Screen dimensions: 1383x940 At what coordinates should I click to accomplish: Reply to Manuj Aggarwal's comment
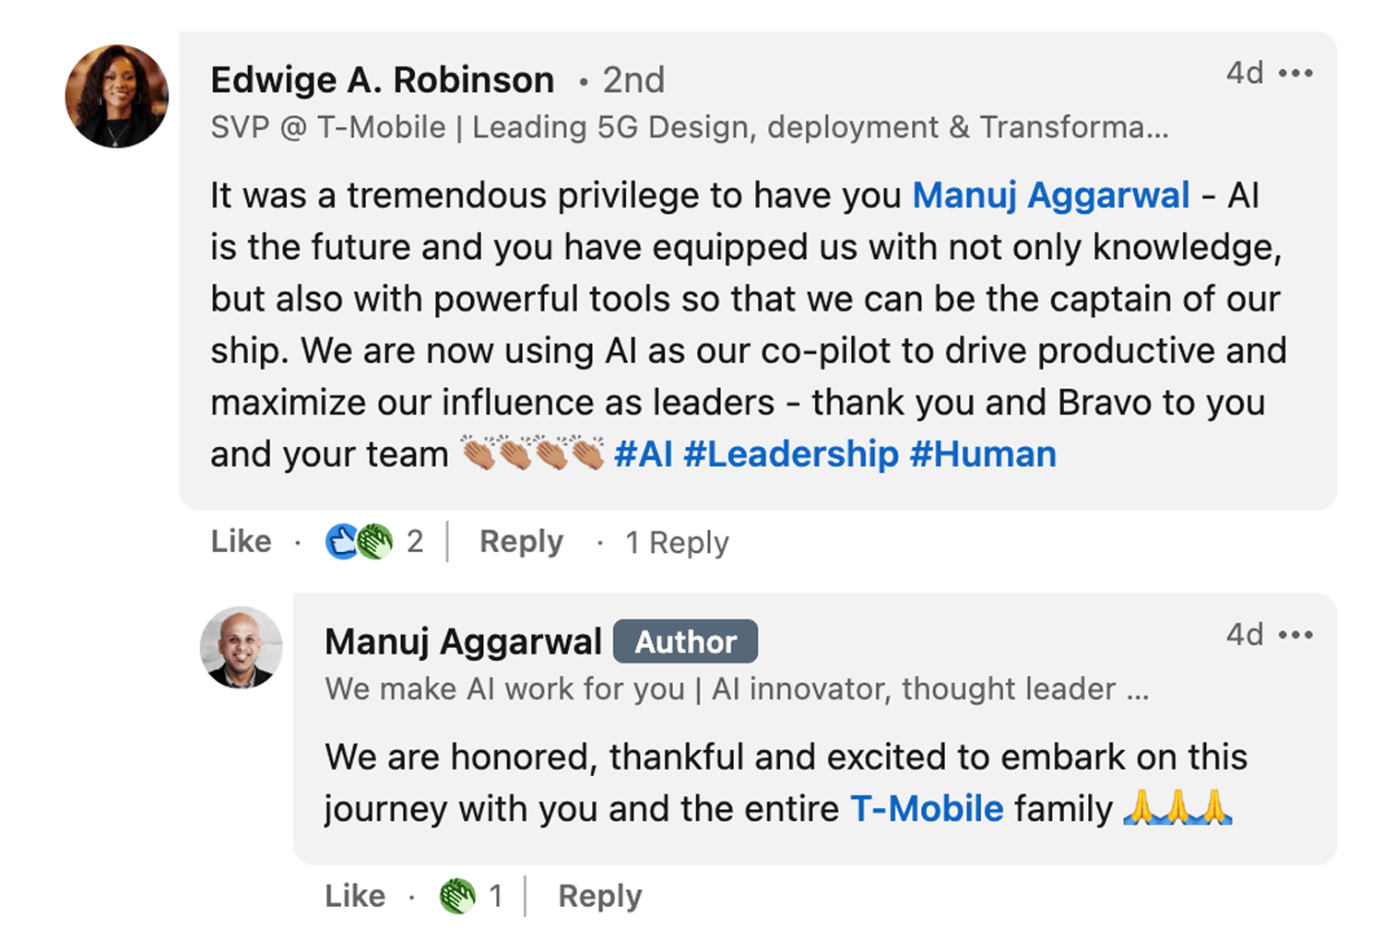click(599, 896)
